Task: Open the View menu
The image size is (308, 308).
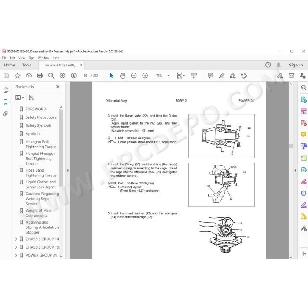Action: (22, 58)
